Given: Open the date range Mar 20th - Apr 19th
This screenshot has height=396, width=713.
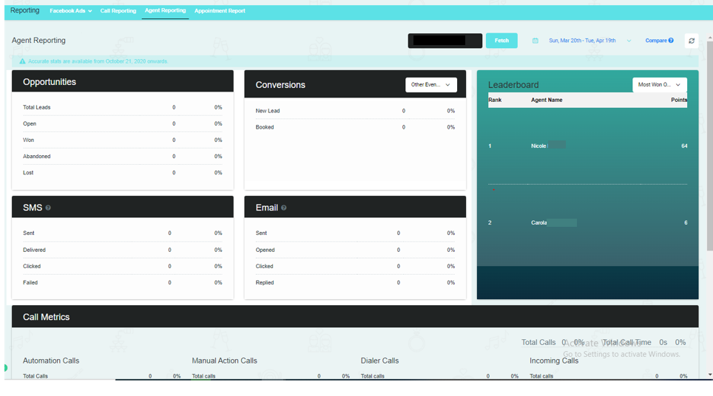Looking at the screenshot, I should [582, 41].
